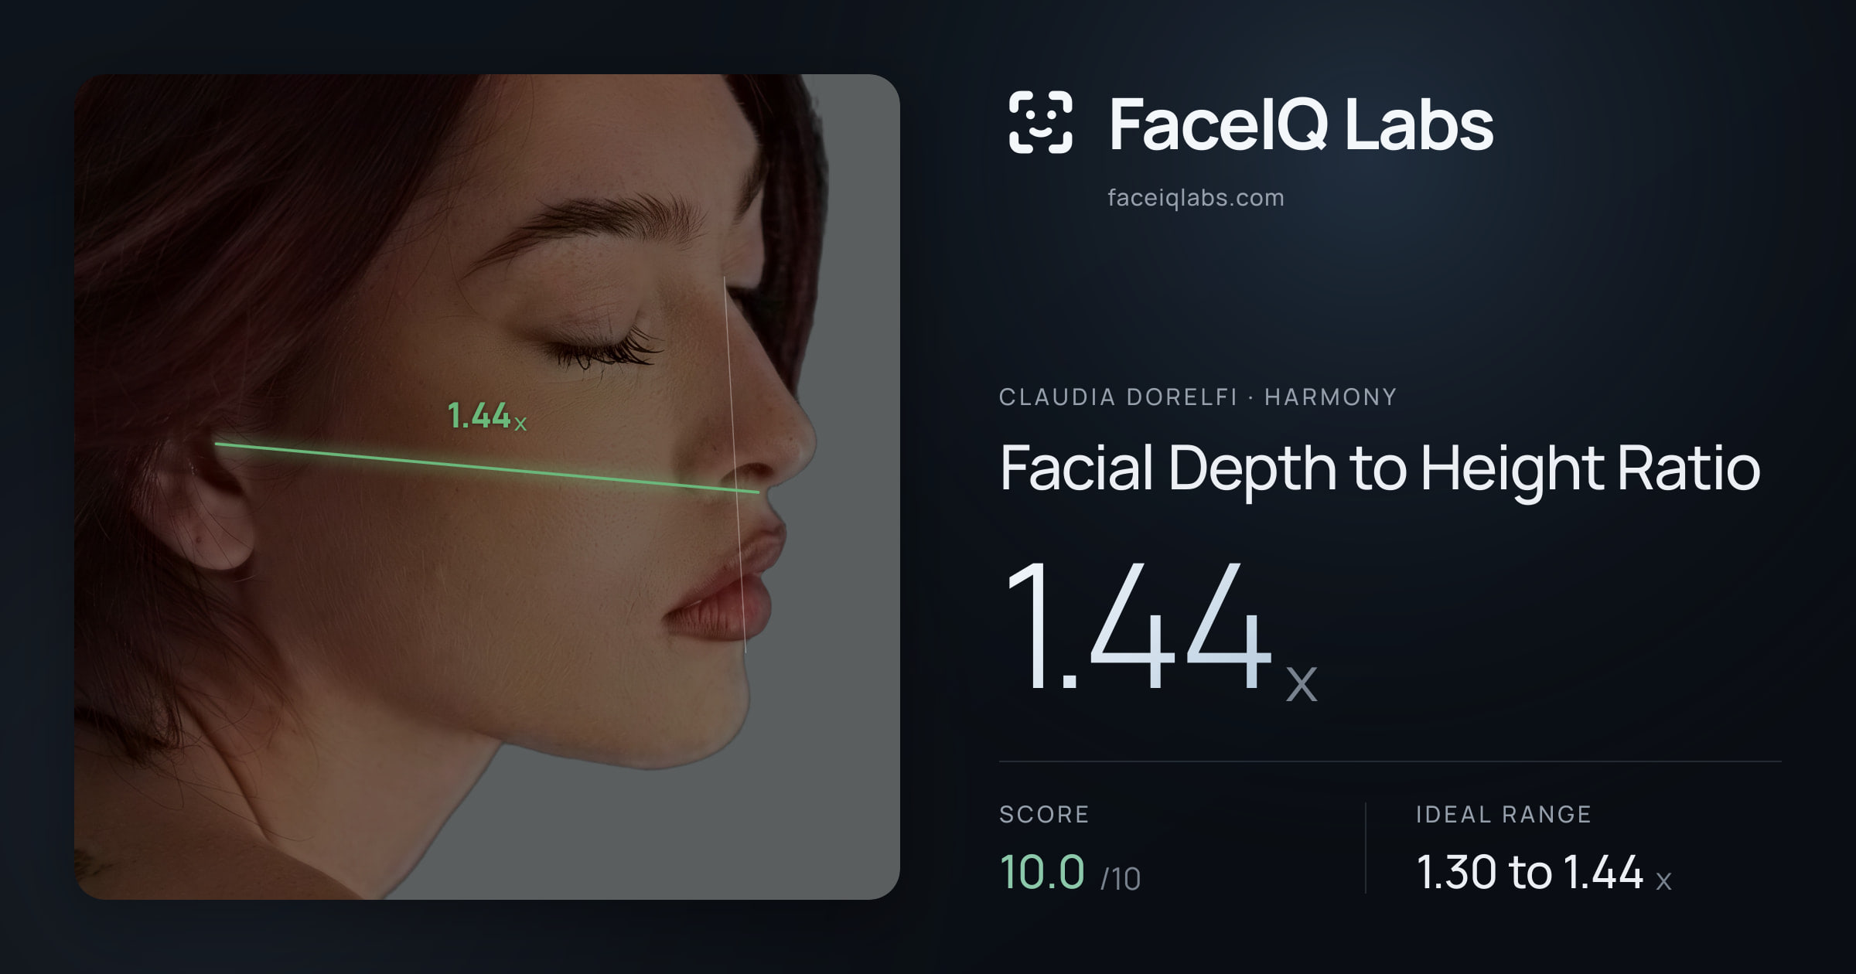This screenshot has height=974, width=1856.
Task: Click the FaceIQ Labs face-scan logo icon
Action: 1040,122
